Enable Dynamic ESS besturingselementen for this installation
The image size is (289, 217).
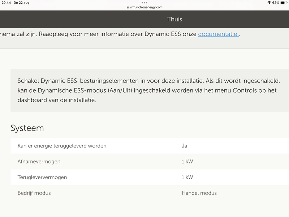coord(144,90)
